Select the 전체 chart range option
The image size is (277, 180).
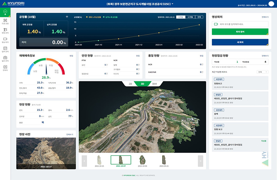tap(199, 17)
